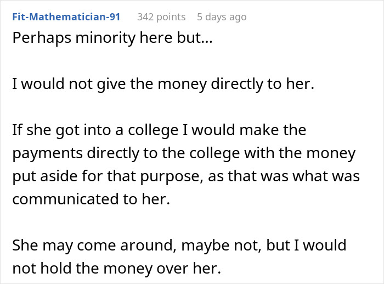Click the line starting 'put aside for that purpose'
The image size is (384, 284).
coord(185,176)
